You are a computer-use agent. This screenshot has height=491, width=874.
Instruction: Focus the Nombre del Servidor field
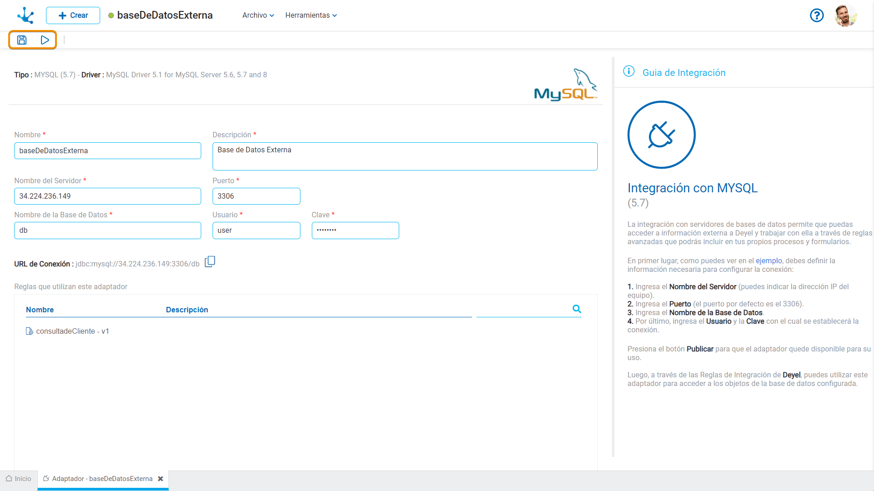pos(107,196)
